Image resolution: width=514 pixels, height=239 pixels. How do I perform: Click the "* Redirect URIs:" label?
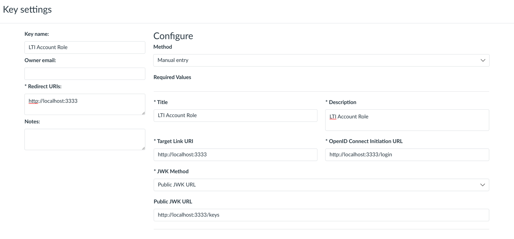coord(43,87)
